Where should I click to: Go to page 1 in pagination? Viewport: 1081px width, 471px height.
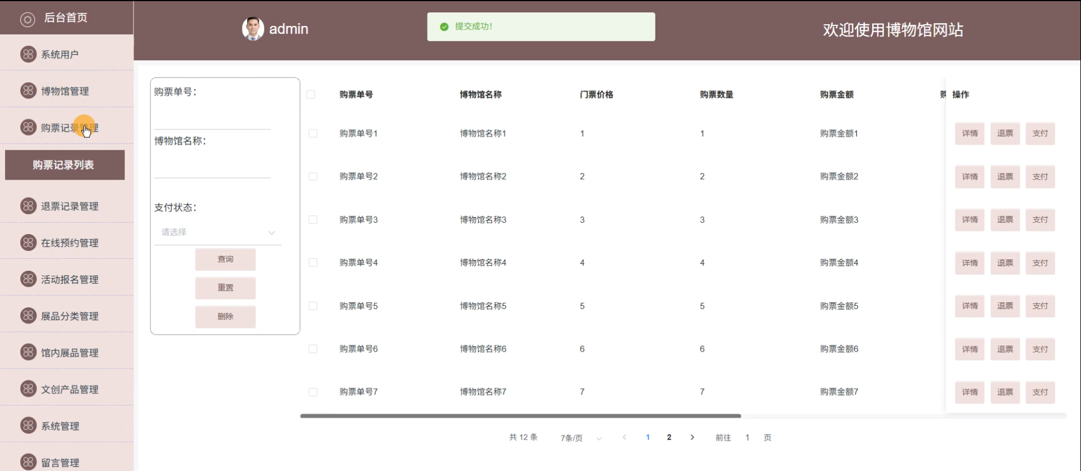pyautogui.click(x=647, y=437)
